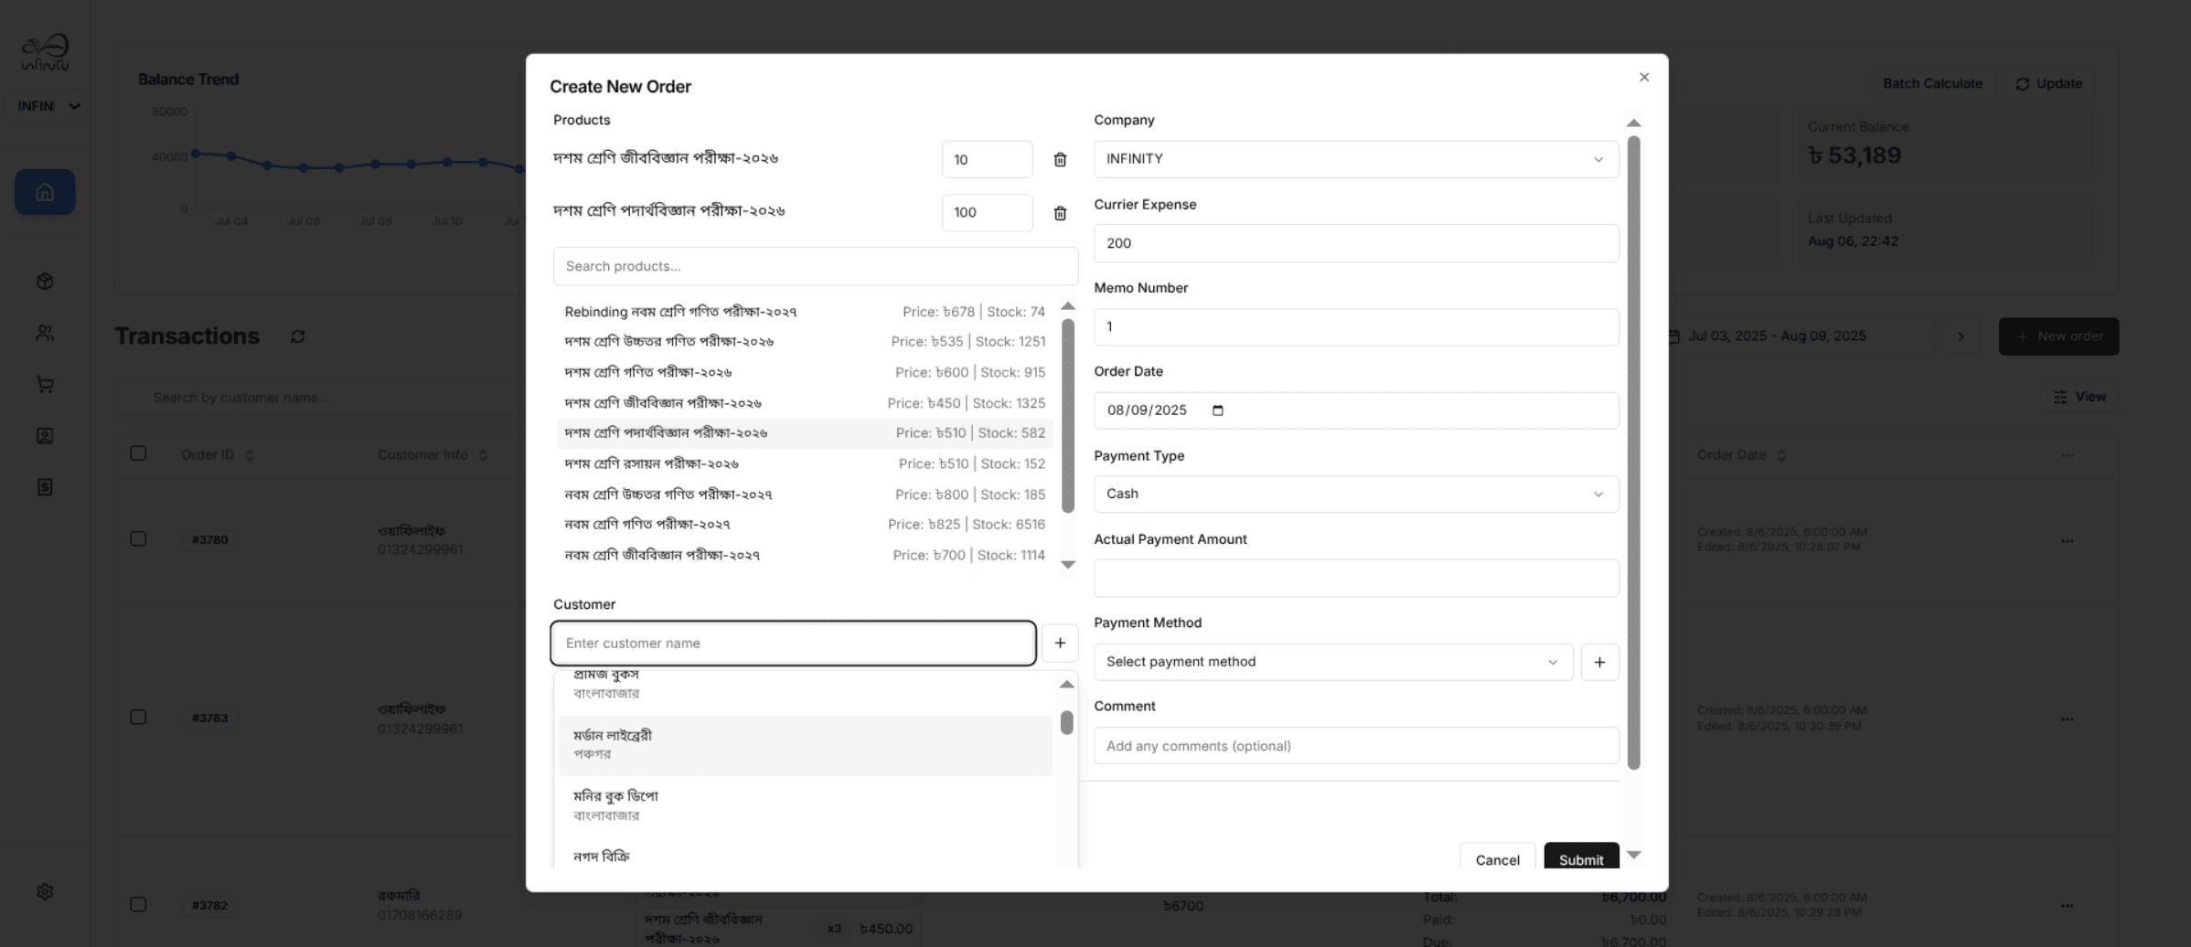Select the shopping cart icon in the sidebar
The image size is (2191, 947).
click(x=44, y=384)
